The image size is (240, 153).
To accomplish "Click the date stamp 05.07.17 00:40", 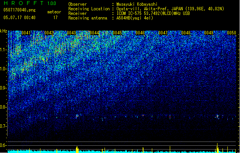I will click(19, 18).
